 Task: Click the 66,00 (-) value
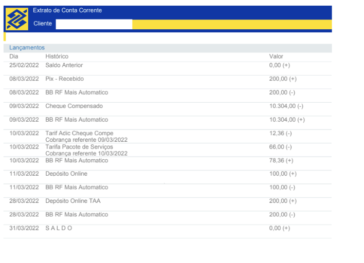[280, 147]
